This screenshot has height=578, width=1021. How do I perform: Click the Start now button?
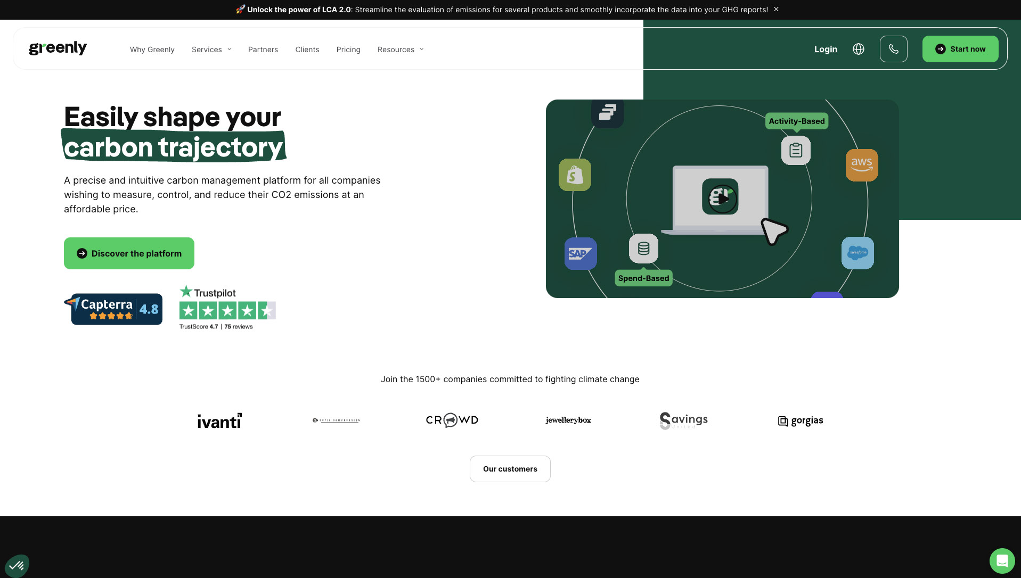tap(960, 49)
